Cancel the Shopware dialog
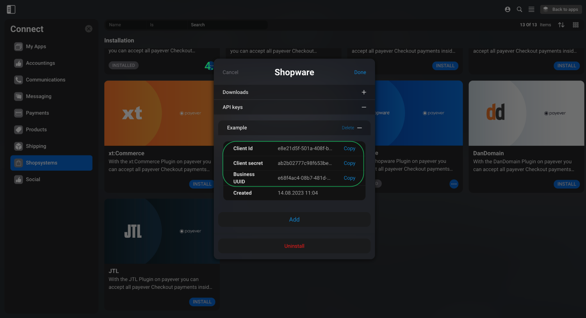586x318 pixels. (230, 72)
